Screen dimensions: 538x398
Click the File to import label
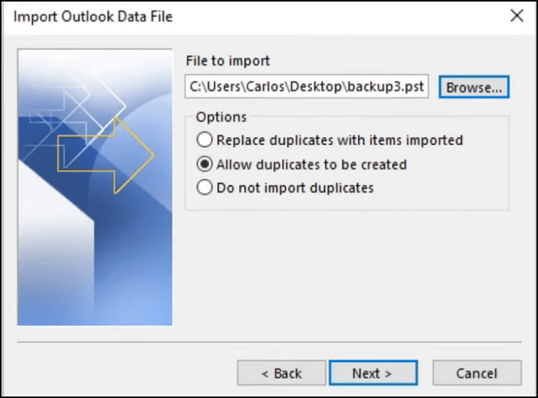[x=228, y=61]
